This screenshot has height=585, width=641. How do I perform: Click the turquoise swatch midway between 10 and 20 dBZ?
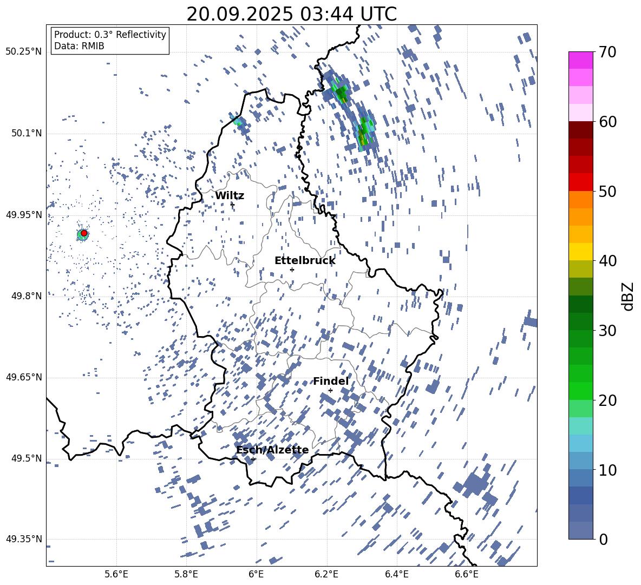point(581,426)
